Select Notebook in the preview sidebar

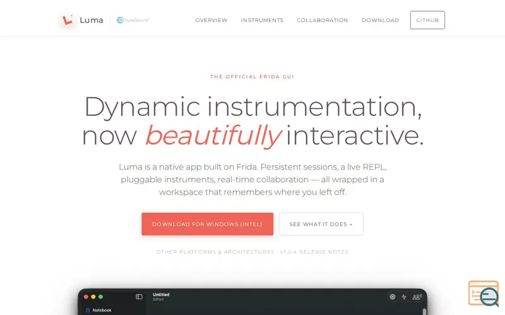[98, 310]
